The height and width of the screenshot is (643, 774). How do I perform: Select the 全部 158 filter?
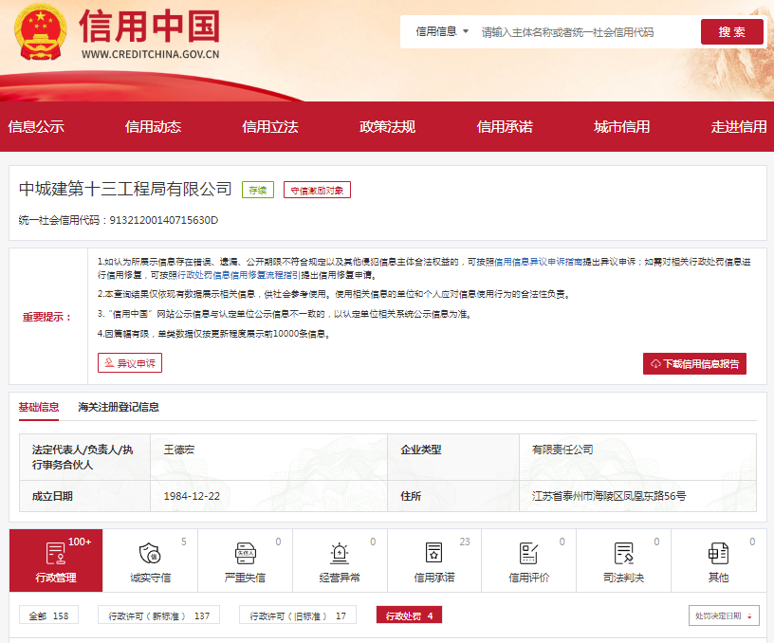click(x=47, y=615)
